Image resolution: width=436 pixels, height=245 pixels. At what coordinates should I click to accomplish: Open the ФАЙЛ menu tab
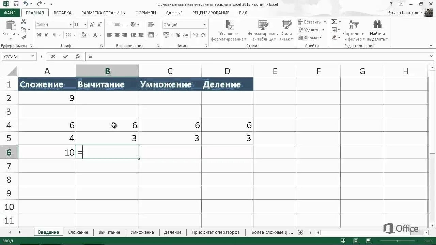click(10, 13)
